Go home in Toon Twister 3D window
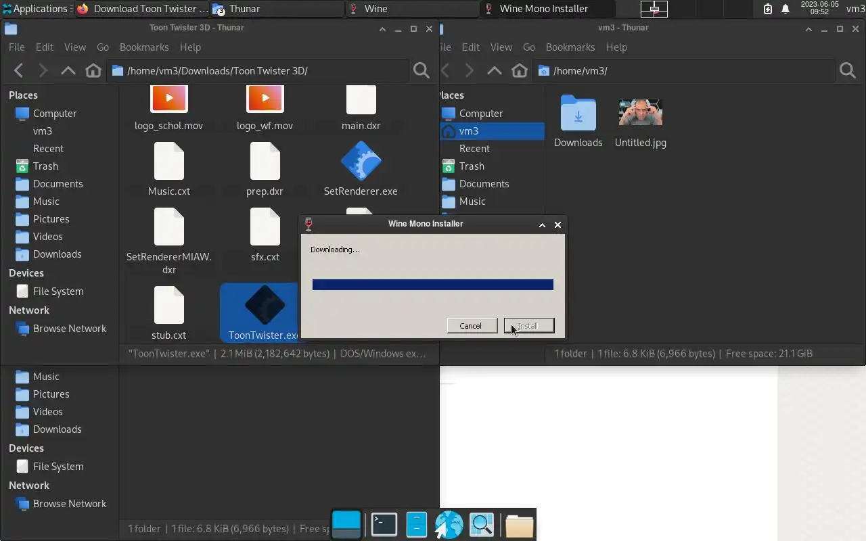The image size is (866, 541). (x=93, y=70)
